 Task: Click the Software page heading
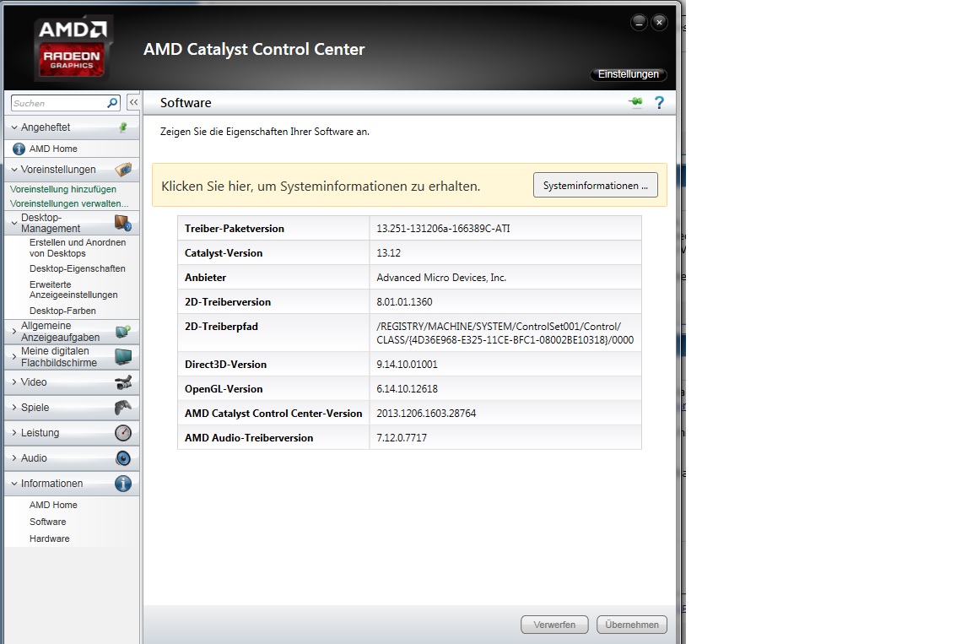[186, 103]
